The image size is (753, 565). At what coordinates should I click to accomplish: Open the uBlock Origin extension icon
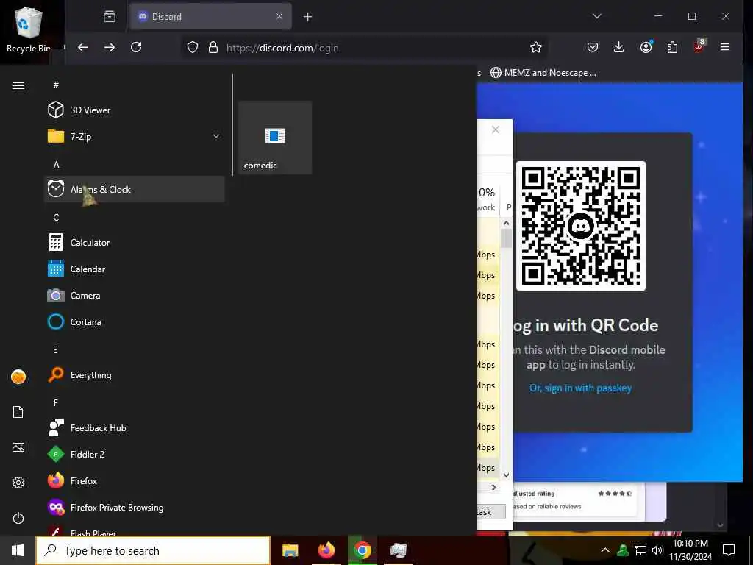pyautogui.click(x=699, y=46)
